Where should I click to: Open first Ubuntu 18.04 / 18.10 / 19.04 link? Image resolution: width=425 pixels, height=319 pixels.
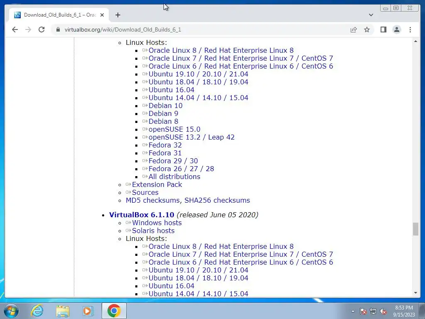(198, 82)
